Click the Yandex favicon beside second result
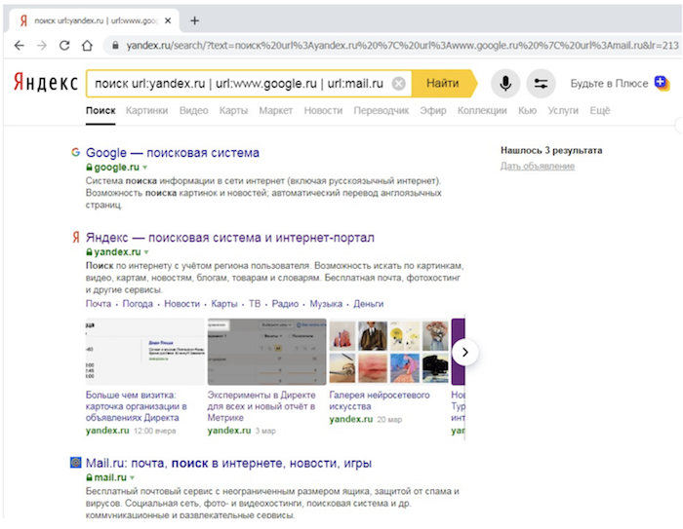683x529 pixels. point(76,237)
